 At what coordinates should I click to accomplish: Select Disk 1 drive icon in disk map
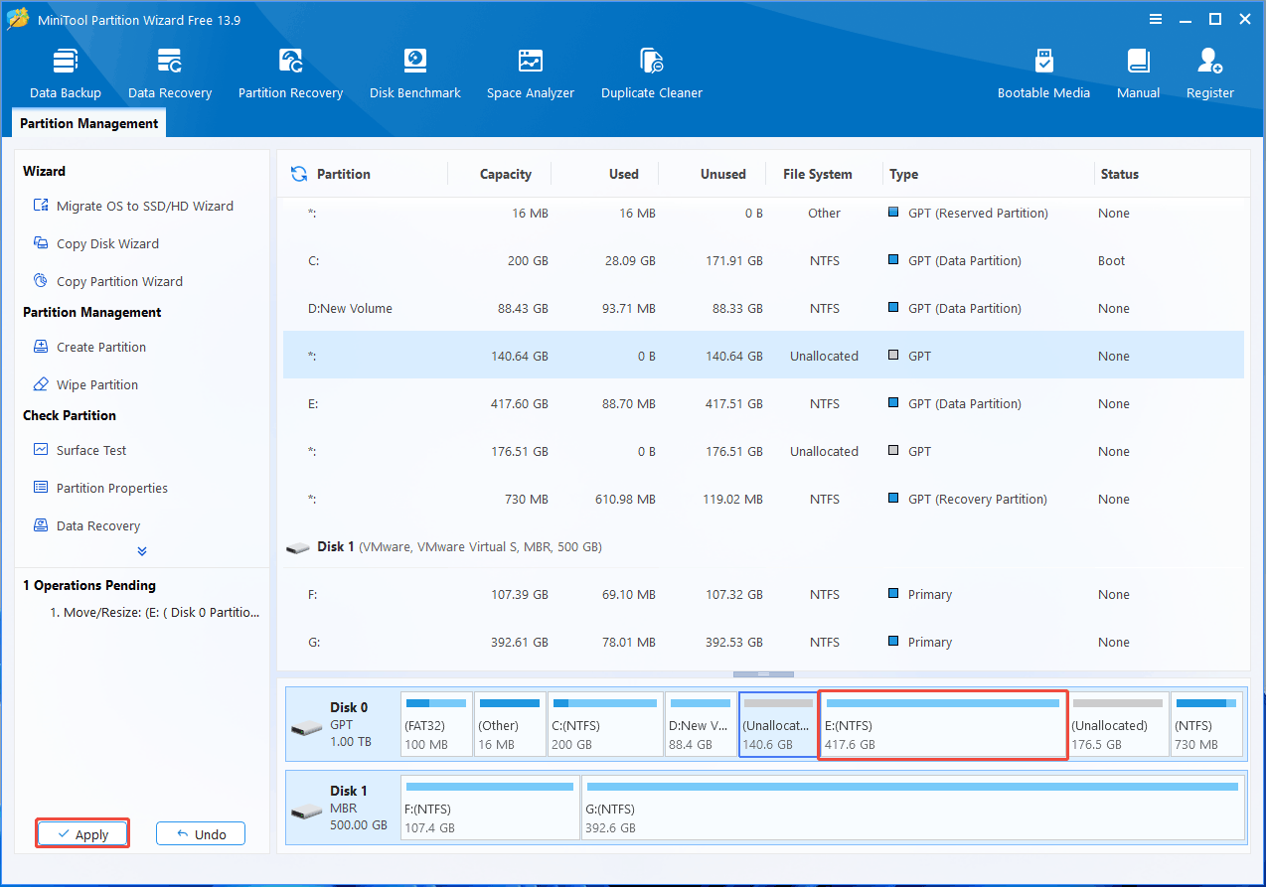pos(306,812)
